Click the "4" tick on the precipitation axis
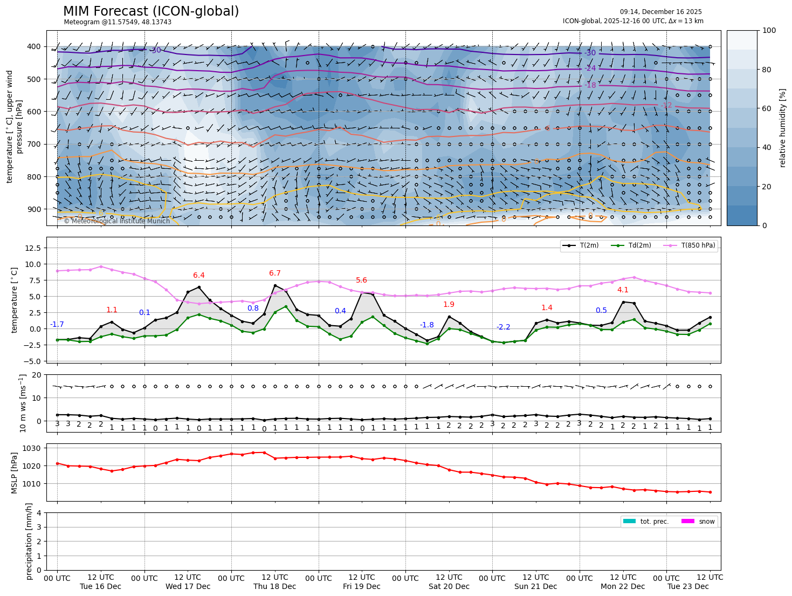Image resolution: width=792 pixels, height=596 pixels. tap(39, 513)
